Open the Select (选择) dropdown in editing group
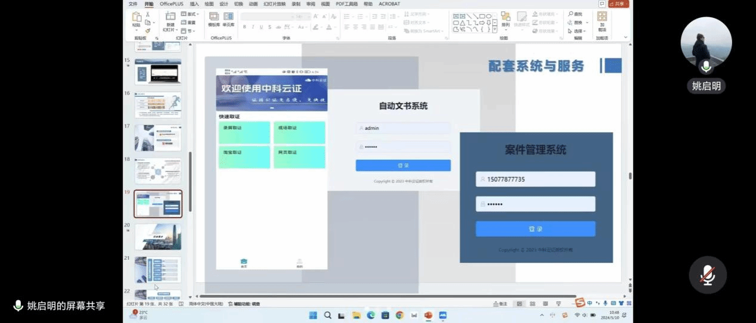The height and width of the screenshot is (323, 756). pyautogui.click(x=577, y=31)
